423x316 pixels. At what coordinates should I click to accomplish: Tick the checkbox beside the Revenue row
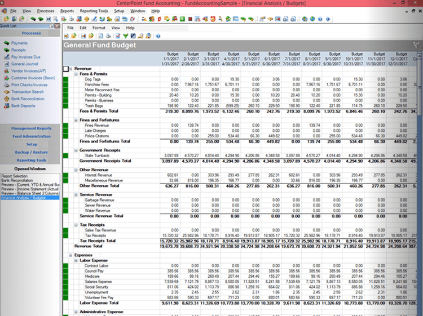[65, 69]
